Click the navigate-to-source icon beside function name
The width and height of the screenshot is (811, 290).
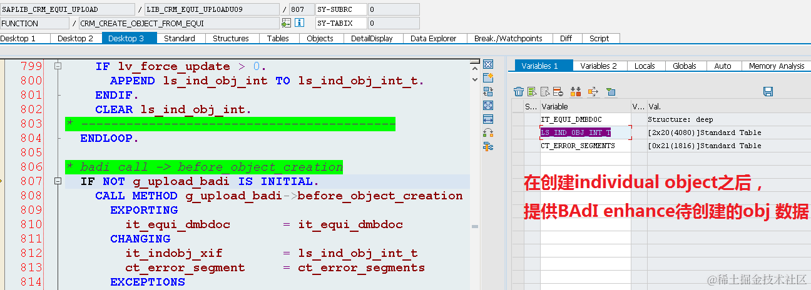pyautogui.click(x=286, y=23)
